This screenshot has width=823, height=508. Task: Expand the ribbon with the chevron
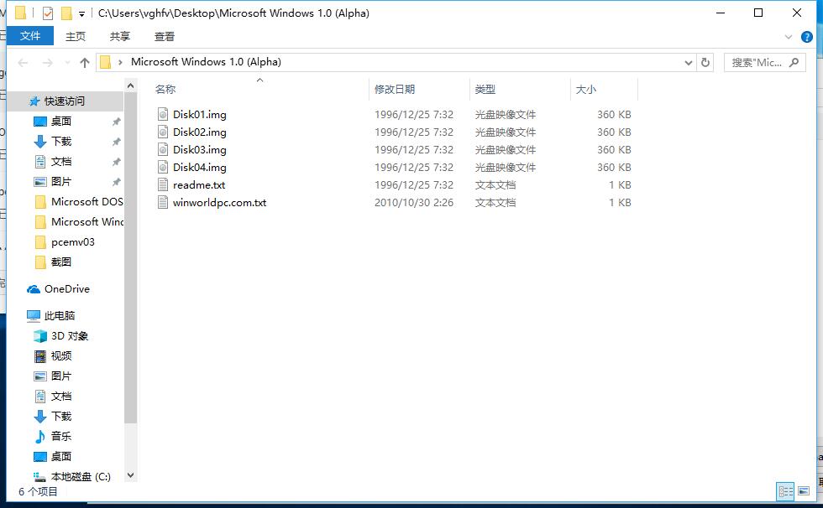click(x=788, y=37)
